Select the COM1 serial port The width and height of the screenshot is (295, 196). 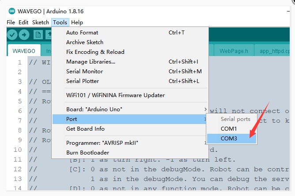[231, 129]
